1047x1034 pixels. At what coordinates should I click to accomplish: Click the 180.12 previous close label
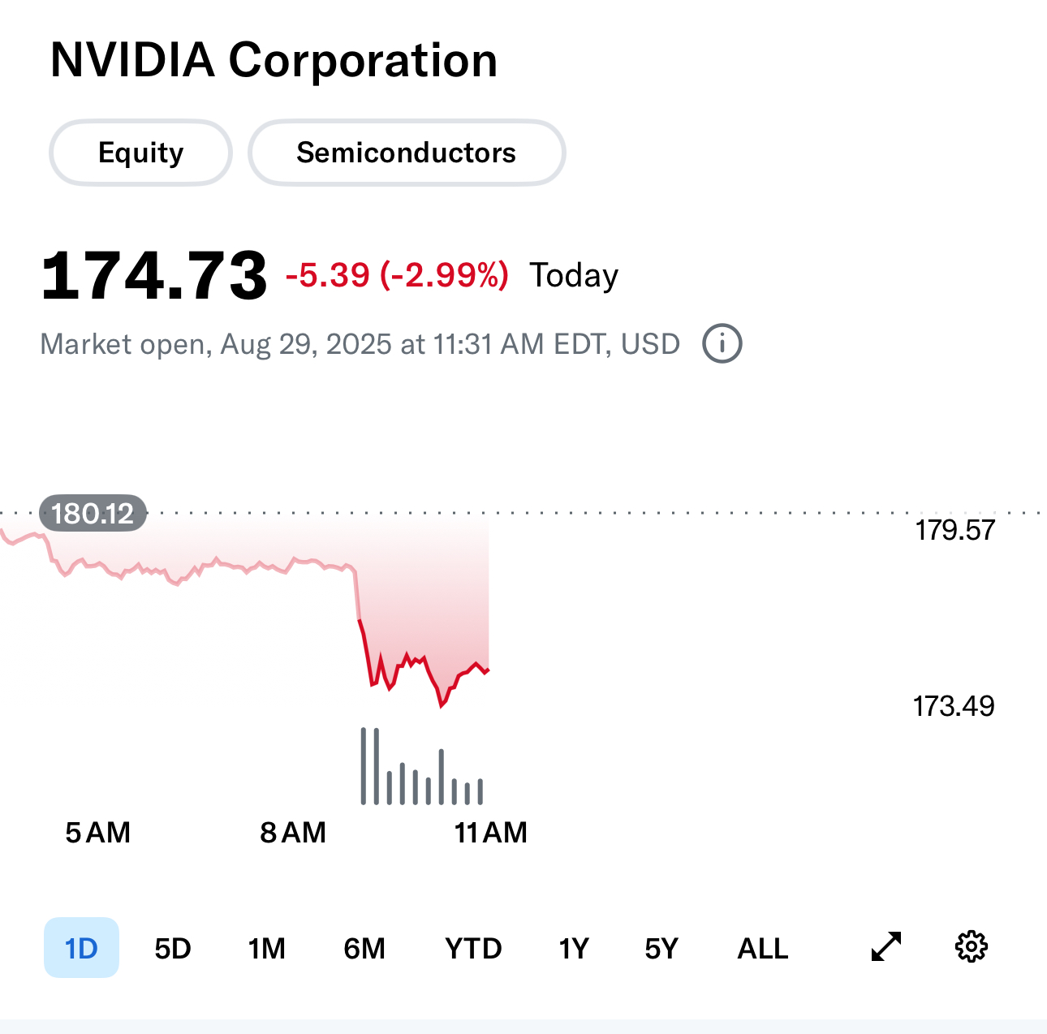coord(93,514)
